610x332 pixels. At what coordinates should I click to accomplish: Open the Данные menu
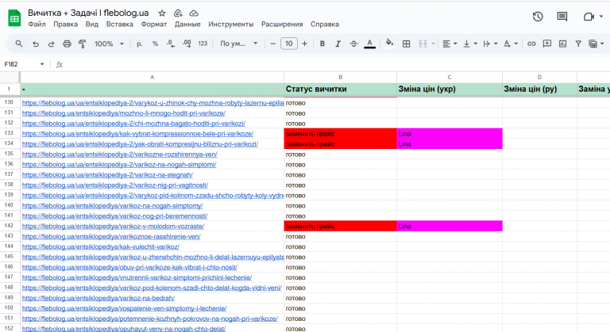[187, 24]
